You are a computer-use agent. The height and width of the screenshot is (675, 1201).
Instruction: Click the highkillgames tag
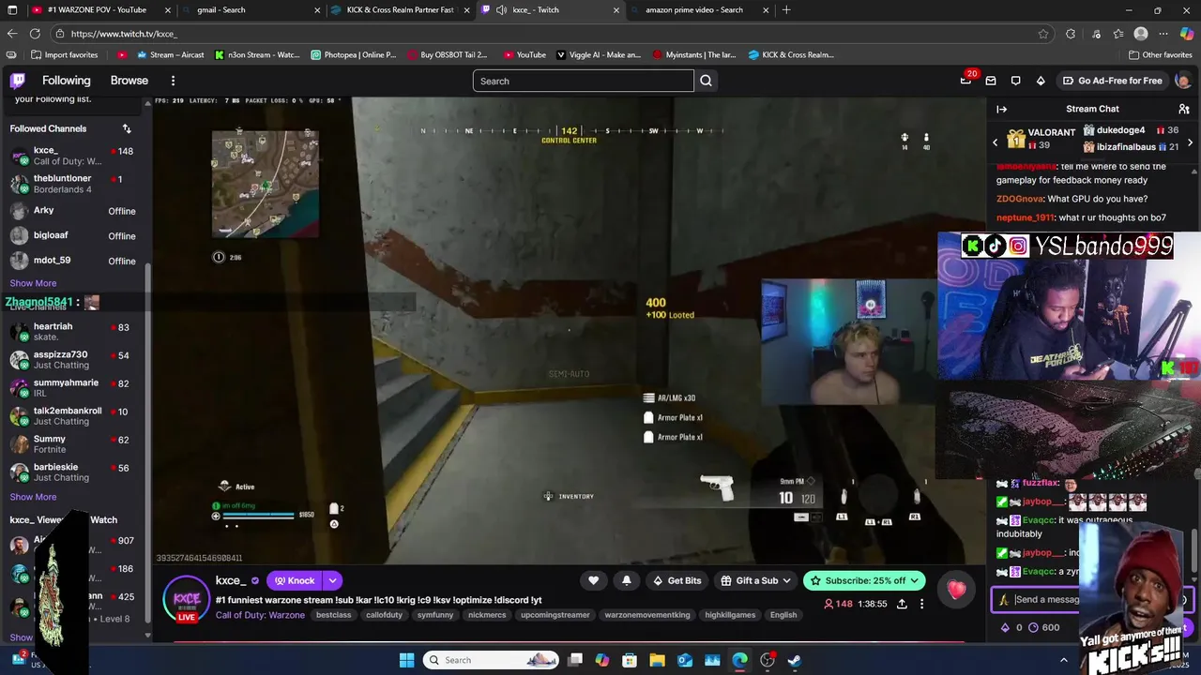pos(730,615)
